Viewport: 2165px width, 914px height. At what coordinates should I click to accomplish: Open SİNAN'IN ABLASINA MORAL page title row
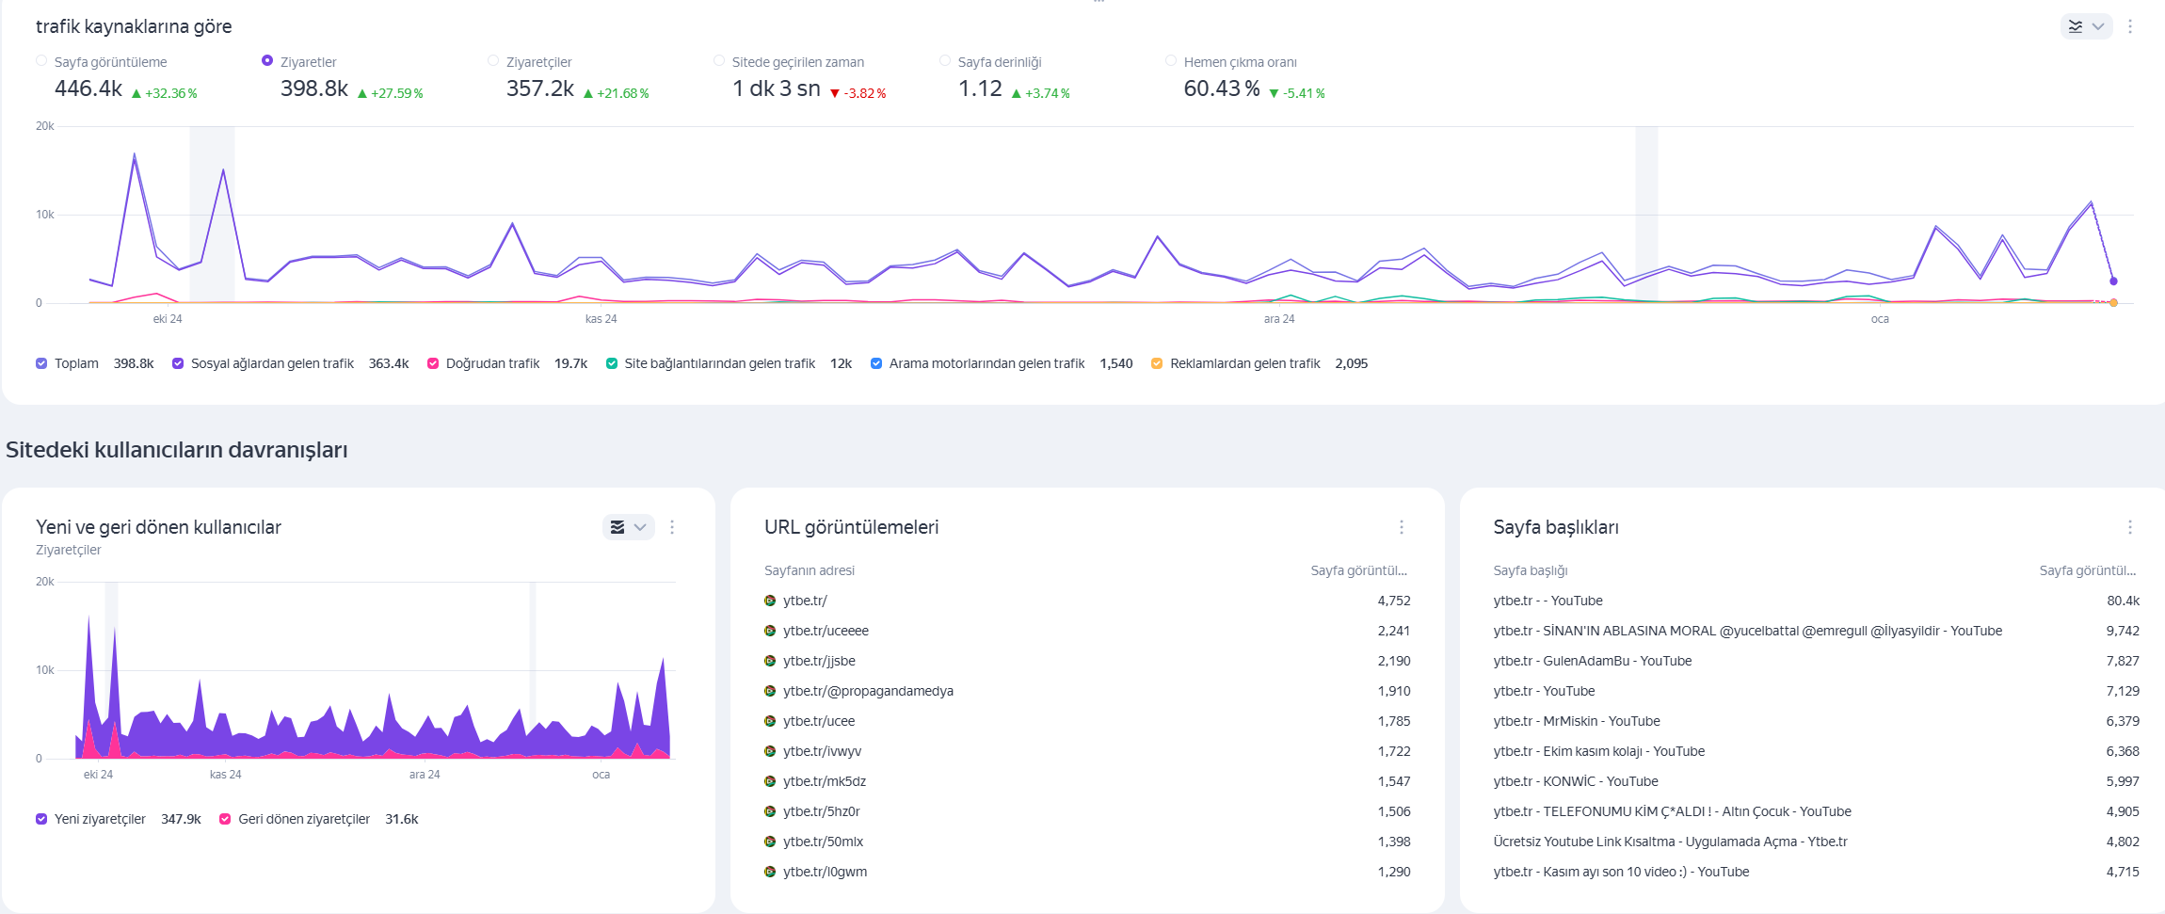(x=1816, y=631)
